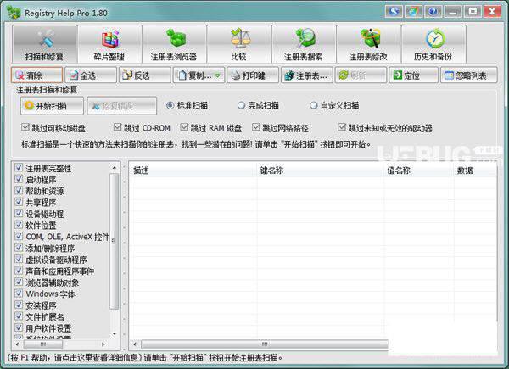Click the disabled 修复错误 button

pyautogui.click(x=121, y=106)
